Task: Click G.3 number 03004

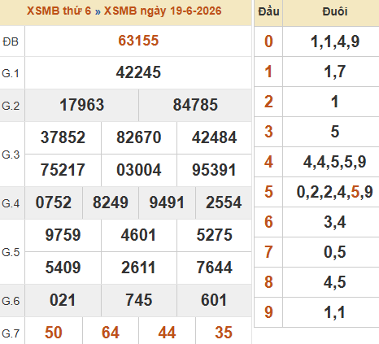Action: [139, 170]
